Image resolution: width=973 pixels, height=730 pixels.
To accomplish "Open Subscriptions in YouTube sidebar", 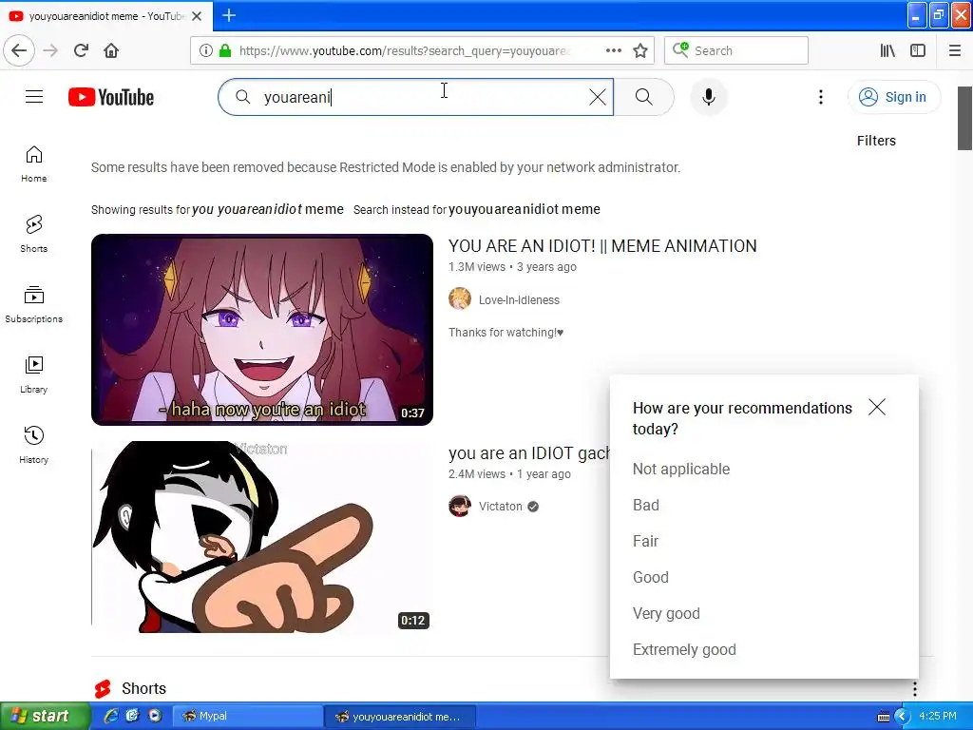I will [x=34, y=304].
